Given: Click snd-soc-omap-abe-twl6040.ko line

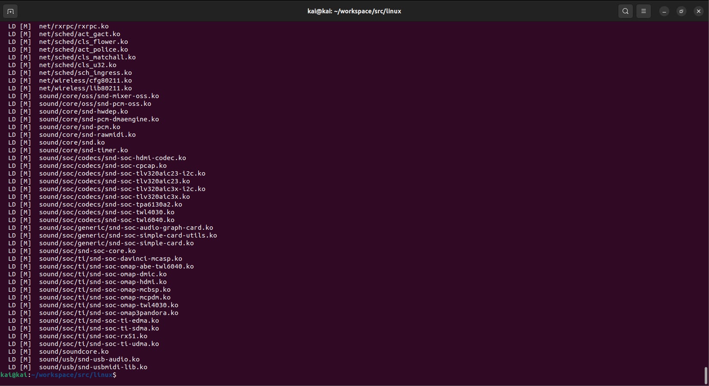Looking at the screenshot, I should (x=101, y=266).
